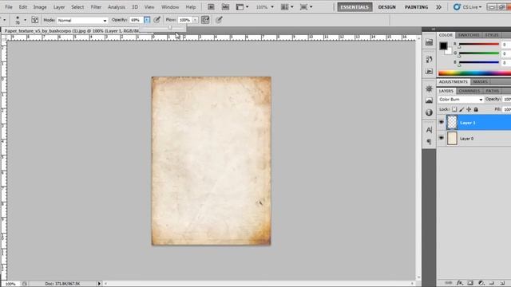Open the layer blend mode dropdown Color Burn
The width and height of the screenshot is (511, 287).
(461, 99)
